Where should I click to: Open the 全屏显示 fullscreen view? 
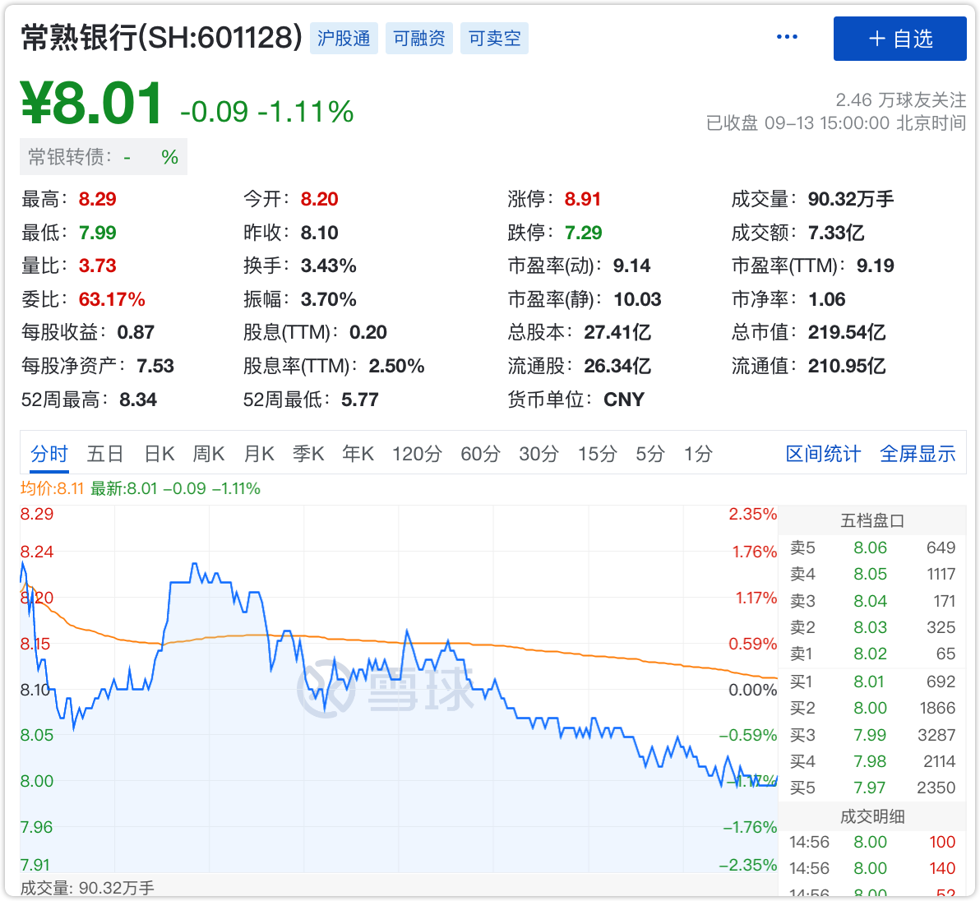coord(918,454)
